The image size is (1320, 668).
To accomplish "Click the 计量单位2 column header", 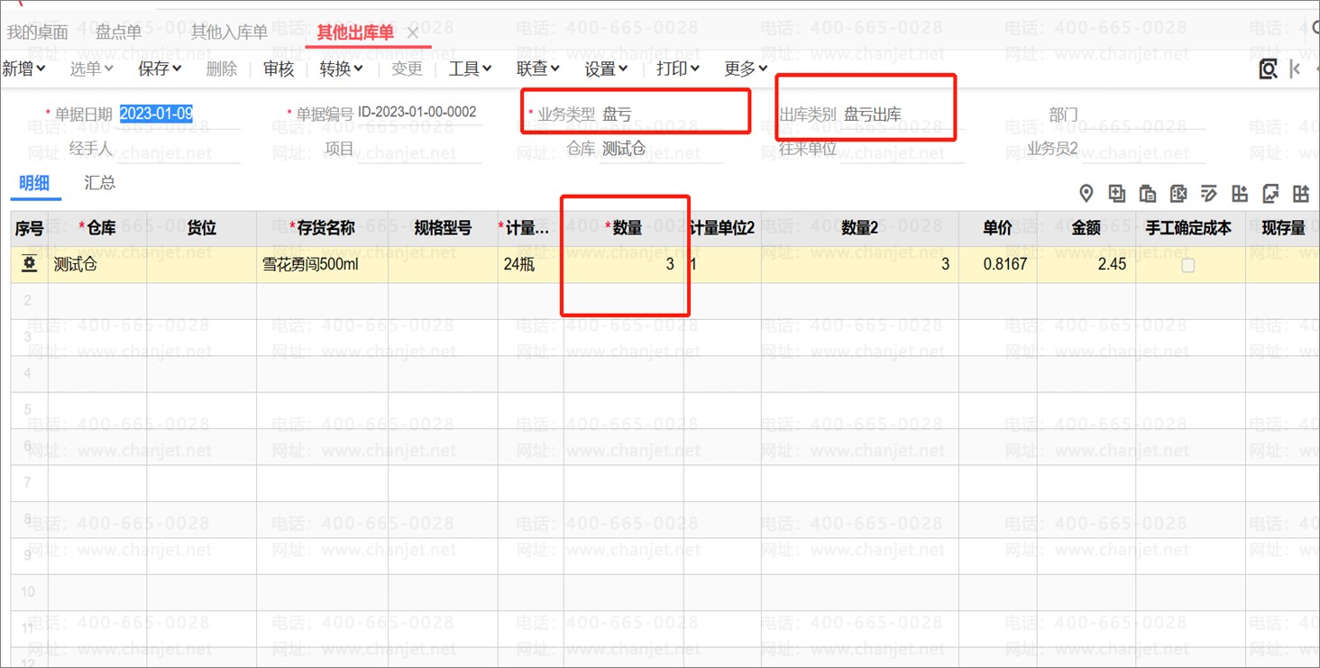I will pos(722,229).
